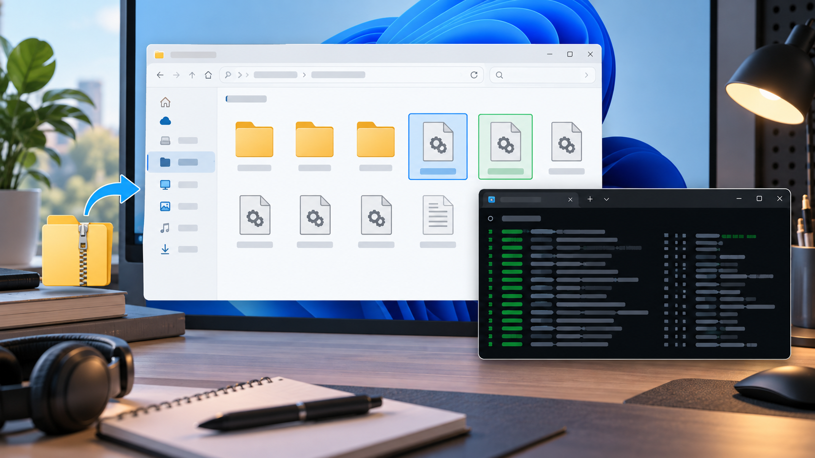Go back in File Explorer

160,75
